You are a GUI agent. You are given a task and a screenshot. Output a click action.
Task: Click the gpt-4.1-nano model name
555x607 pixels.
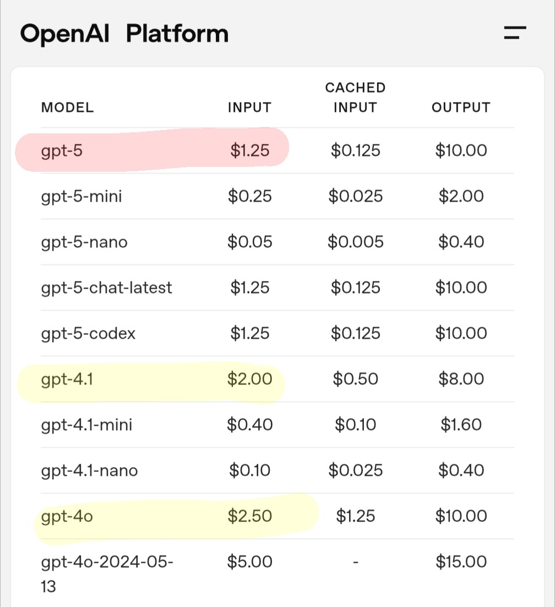[89, 470]
